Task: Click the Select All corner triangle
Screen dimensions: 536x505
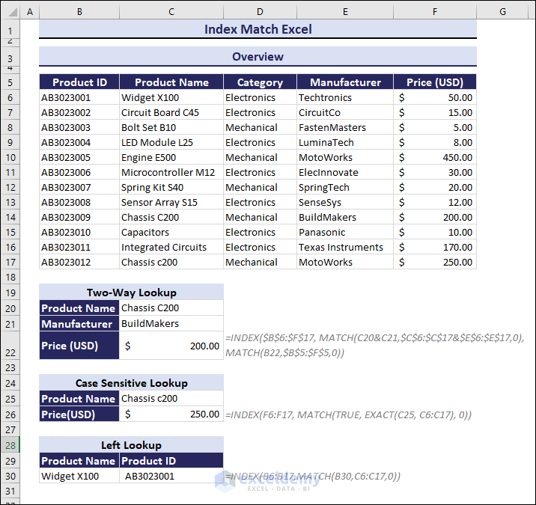Action: 12,12
